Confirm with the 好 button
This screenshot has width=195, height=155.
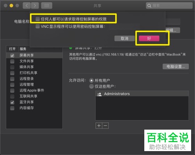[x=149, y=38]
